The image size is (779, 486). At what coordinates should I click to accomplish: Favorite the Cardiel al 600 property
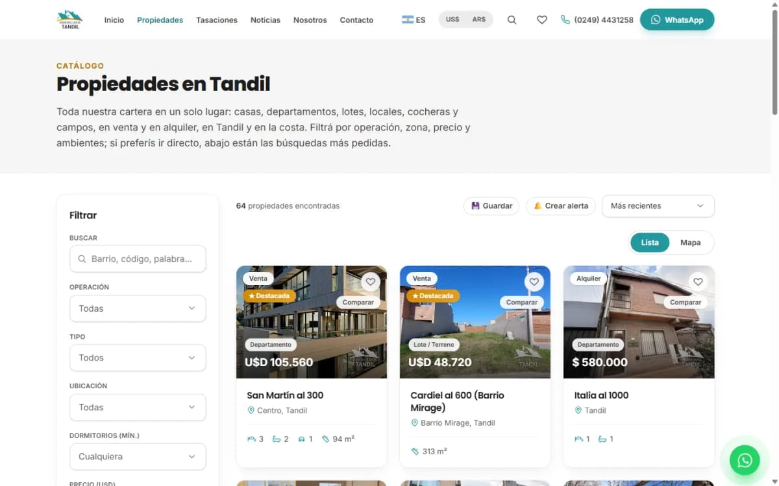tap(534, 282)
